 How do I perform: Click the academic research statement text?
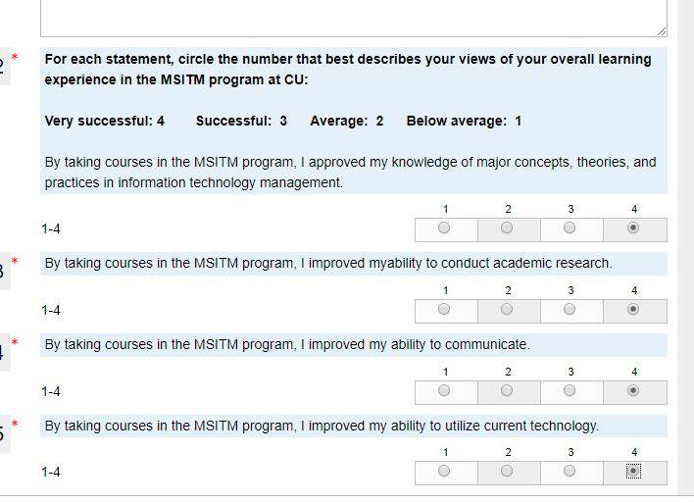click(x=328, y=263)
